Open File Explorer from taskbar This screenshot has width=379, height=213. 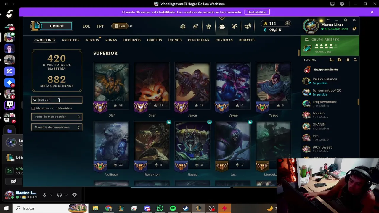(x=95, y=208)
